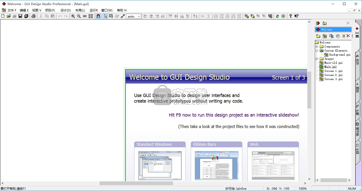Run the project with the play icon
This screenshot has height=191, width=362.
(x=283, y=16)
